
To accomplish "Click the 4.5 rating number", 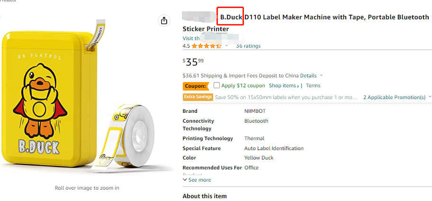I will 186,46.
